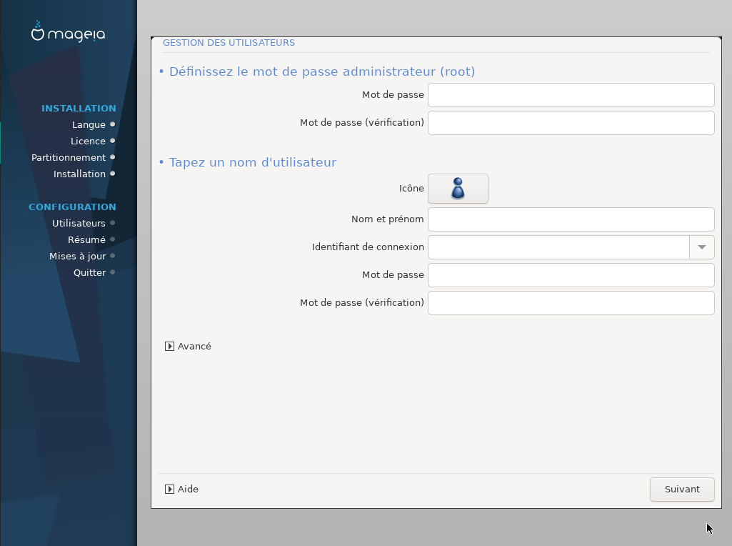Click the Nom et prénom field
This screenshot has width=732, height=546.
click(x=571, y=219)
